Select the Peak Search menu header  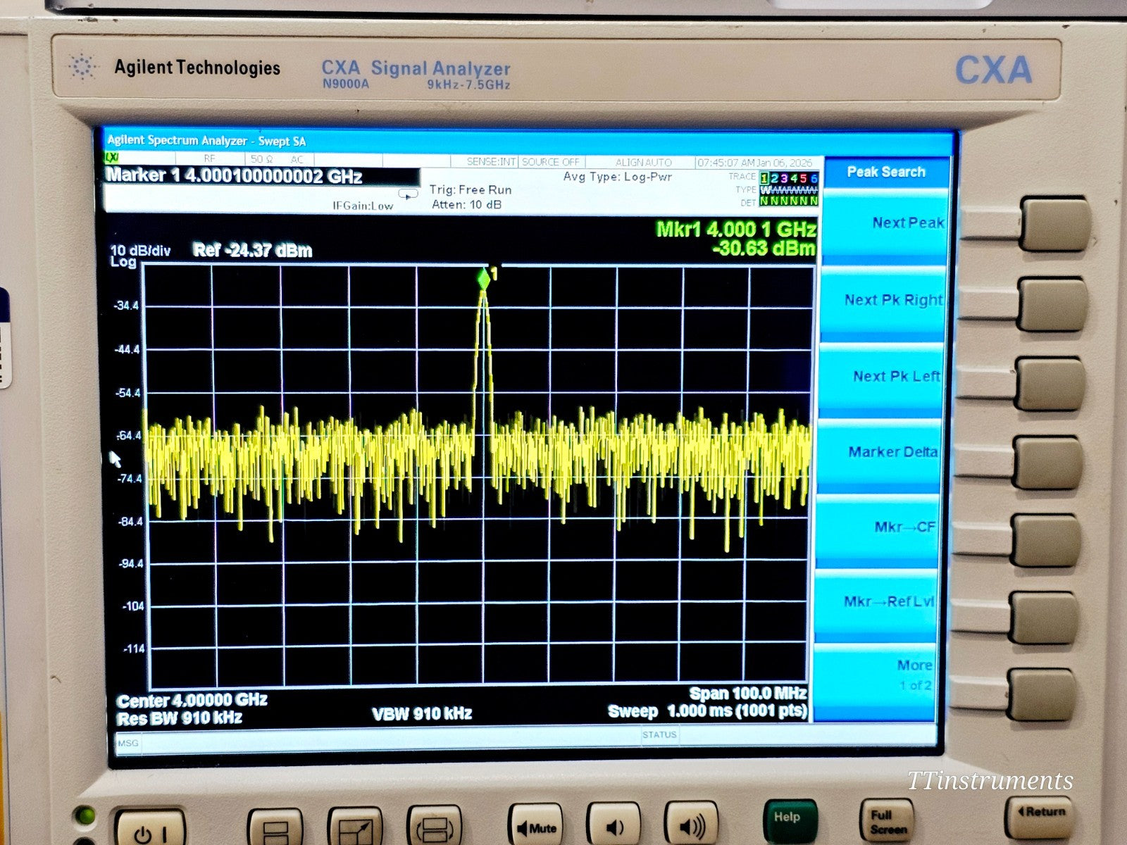coord(885,171)
